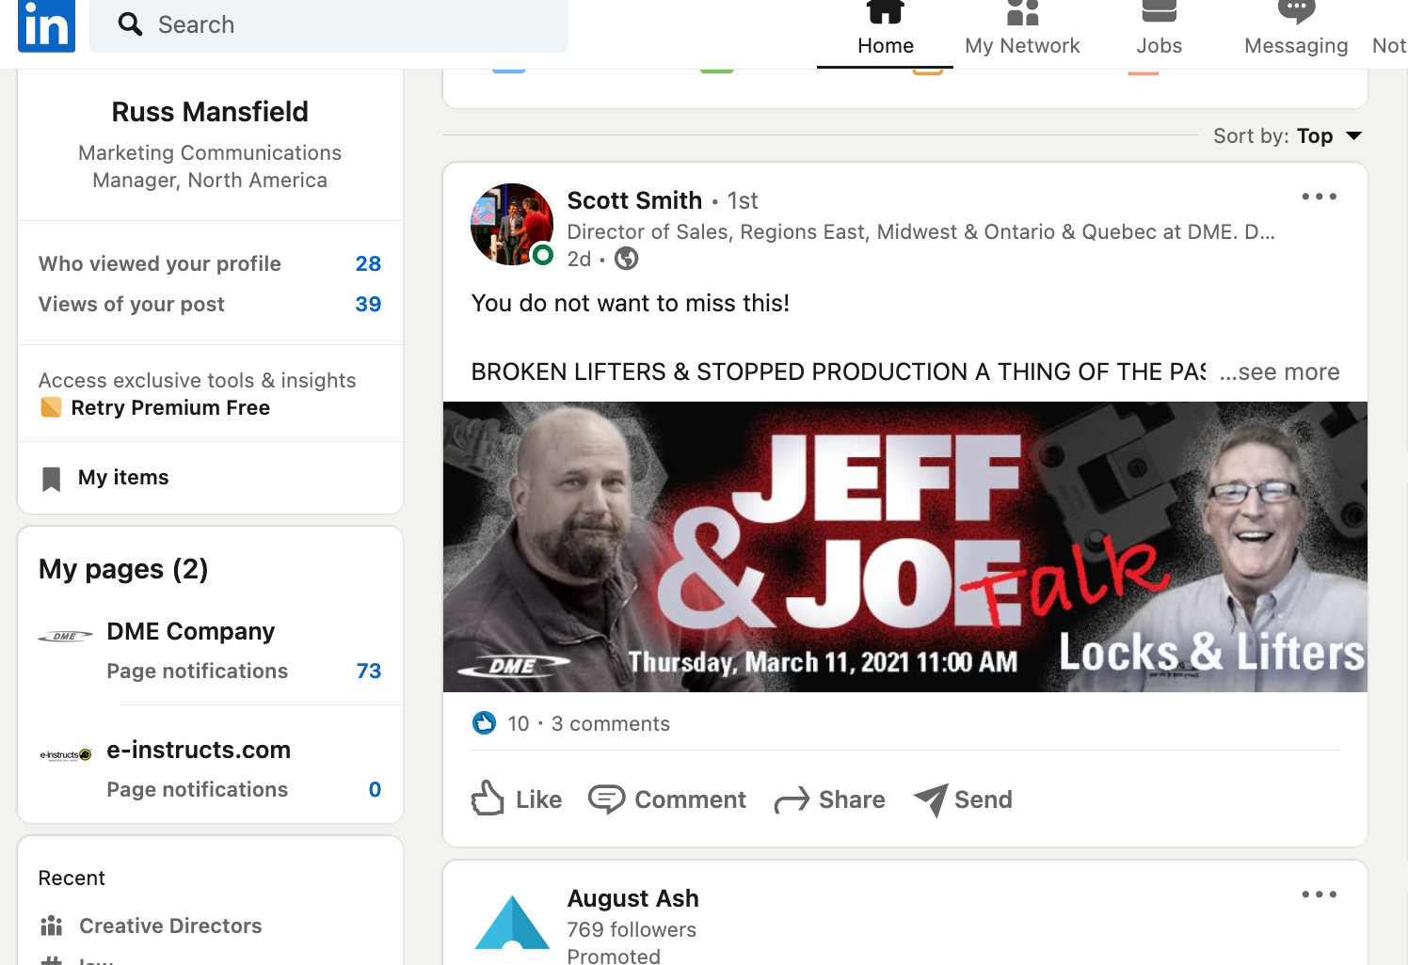The image size is (1408, 965).
Task: Click the My Network people icon
Action: 1022,11
